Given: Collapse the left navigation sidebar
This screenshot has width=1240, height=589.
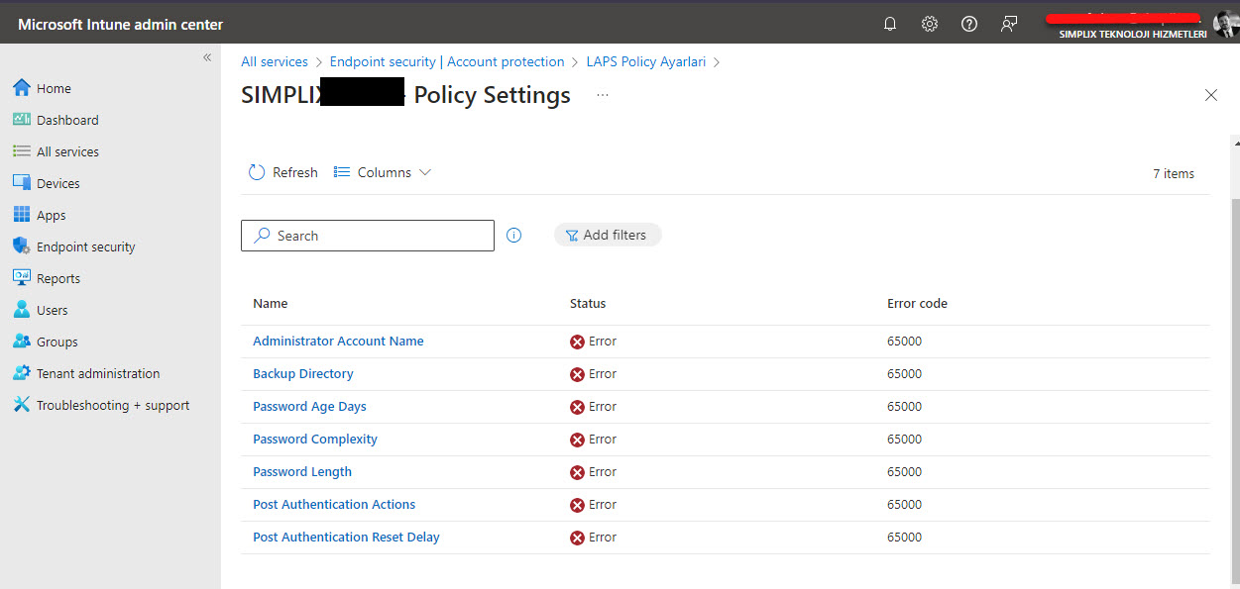Looking at the screenshot, I should 207,57.
